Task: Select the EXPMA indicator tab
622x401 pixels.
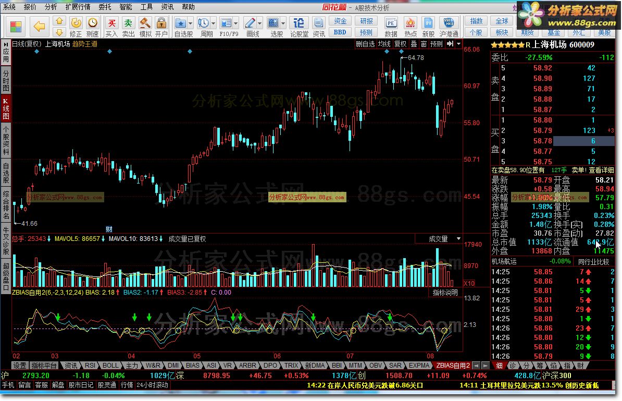Action: pos(418,365)
